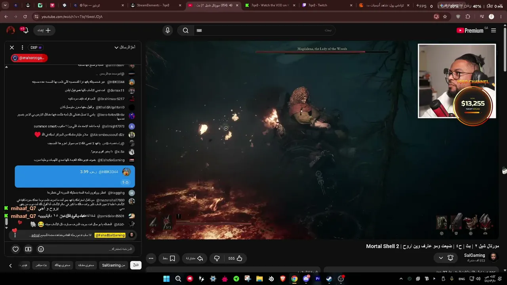
Task: Open the browser extensions puzzle icon
Action: [468, 17]
